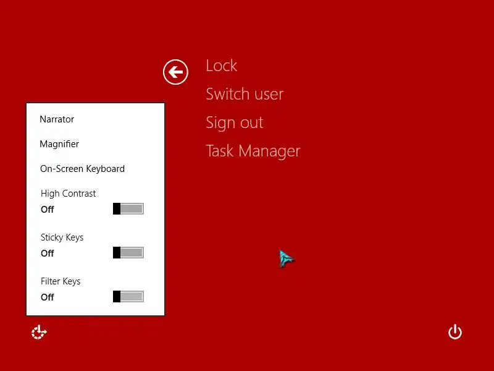Enable the Filter Keys switch

[x=128, y=297]
